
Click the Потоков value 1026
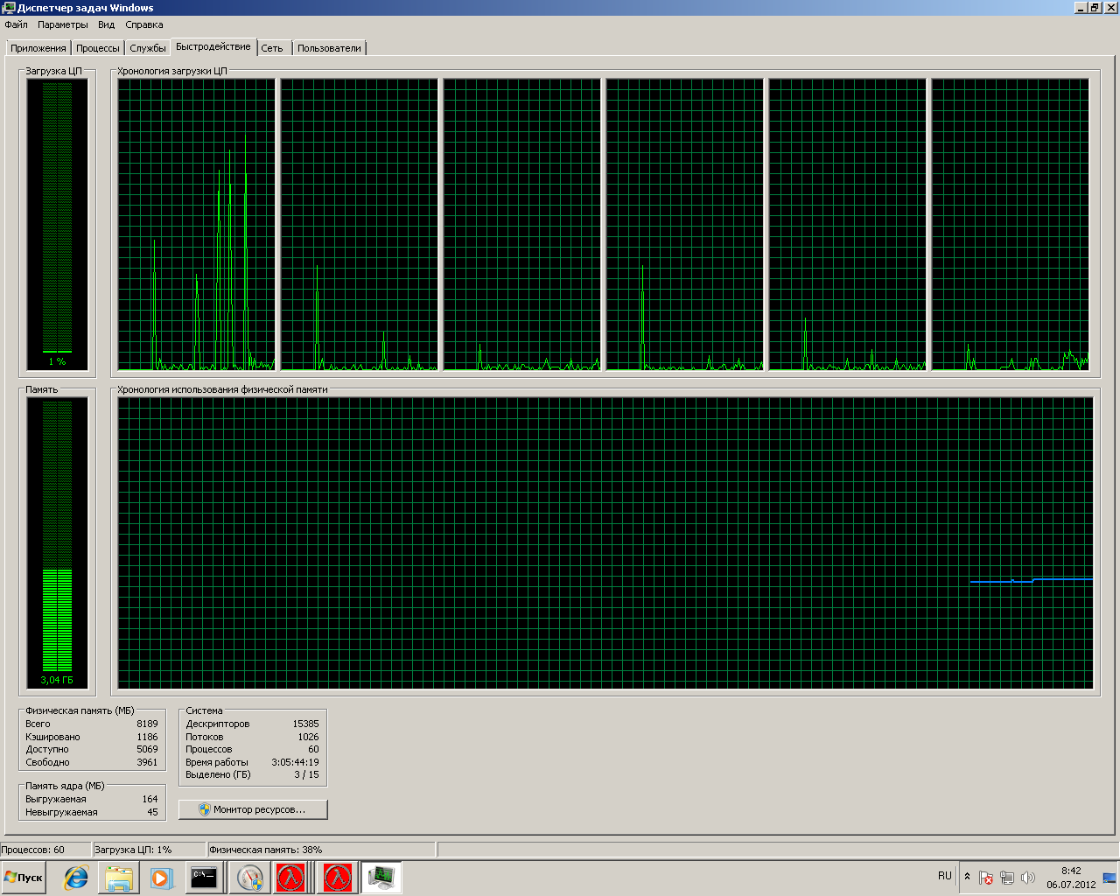coord(308,737)
